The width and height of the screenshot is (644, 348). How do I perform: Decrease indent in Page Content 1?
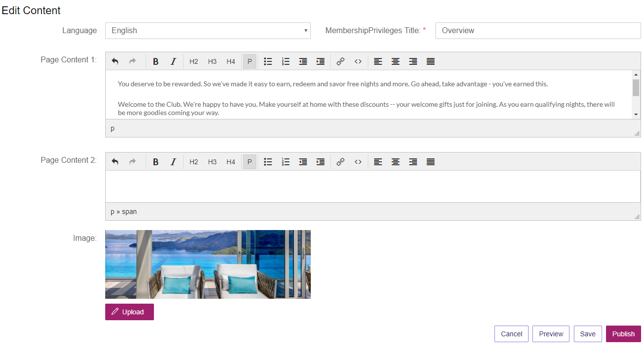(x=303, y=61)
